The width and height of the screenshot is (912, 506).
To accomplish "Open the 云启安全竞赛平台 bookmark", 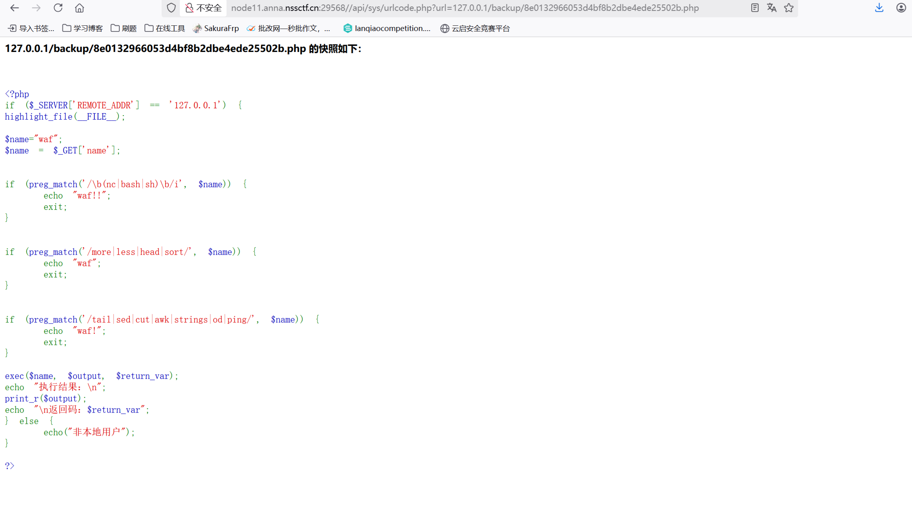I will click(475, 28).
